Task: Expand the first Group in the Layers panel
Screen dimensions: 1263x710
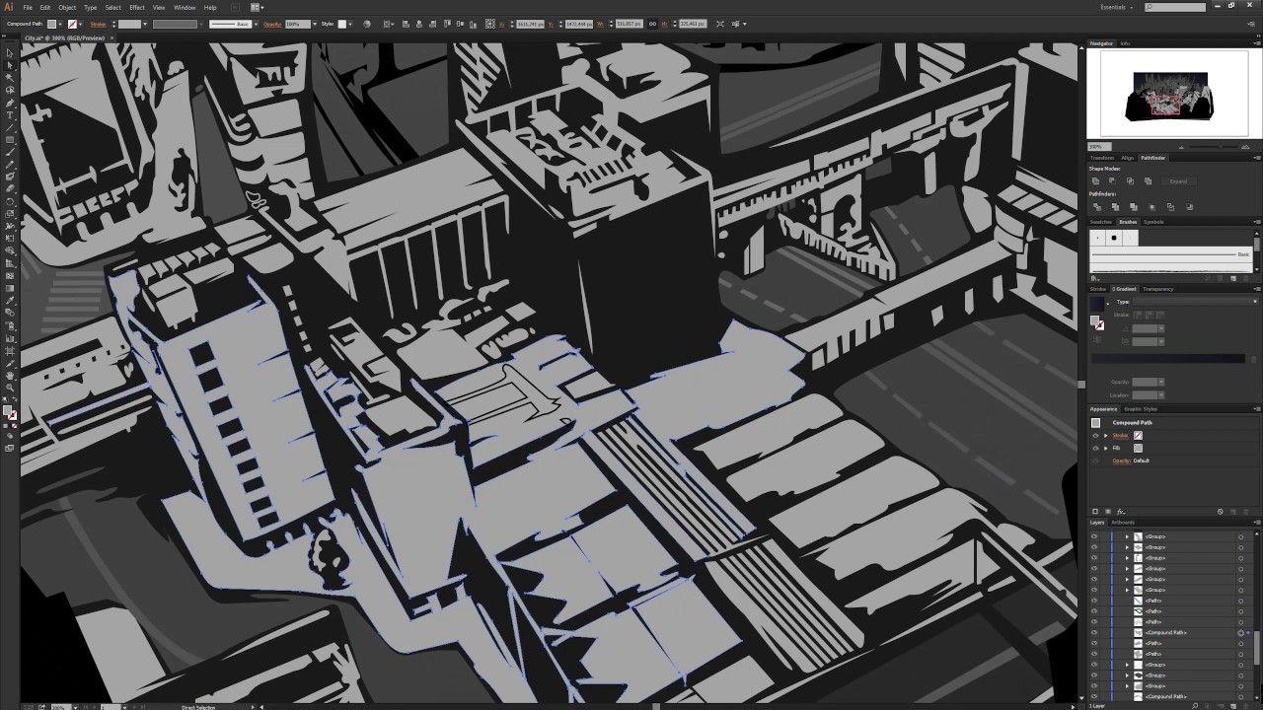Action: (x=1128, y=535)
